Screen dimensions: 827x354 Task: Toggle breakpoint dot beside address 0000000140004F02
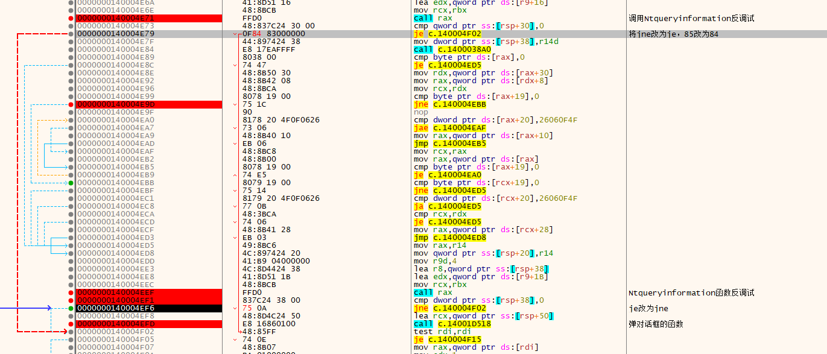tap(71, 332)
